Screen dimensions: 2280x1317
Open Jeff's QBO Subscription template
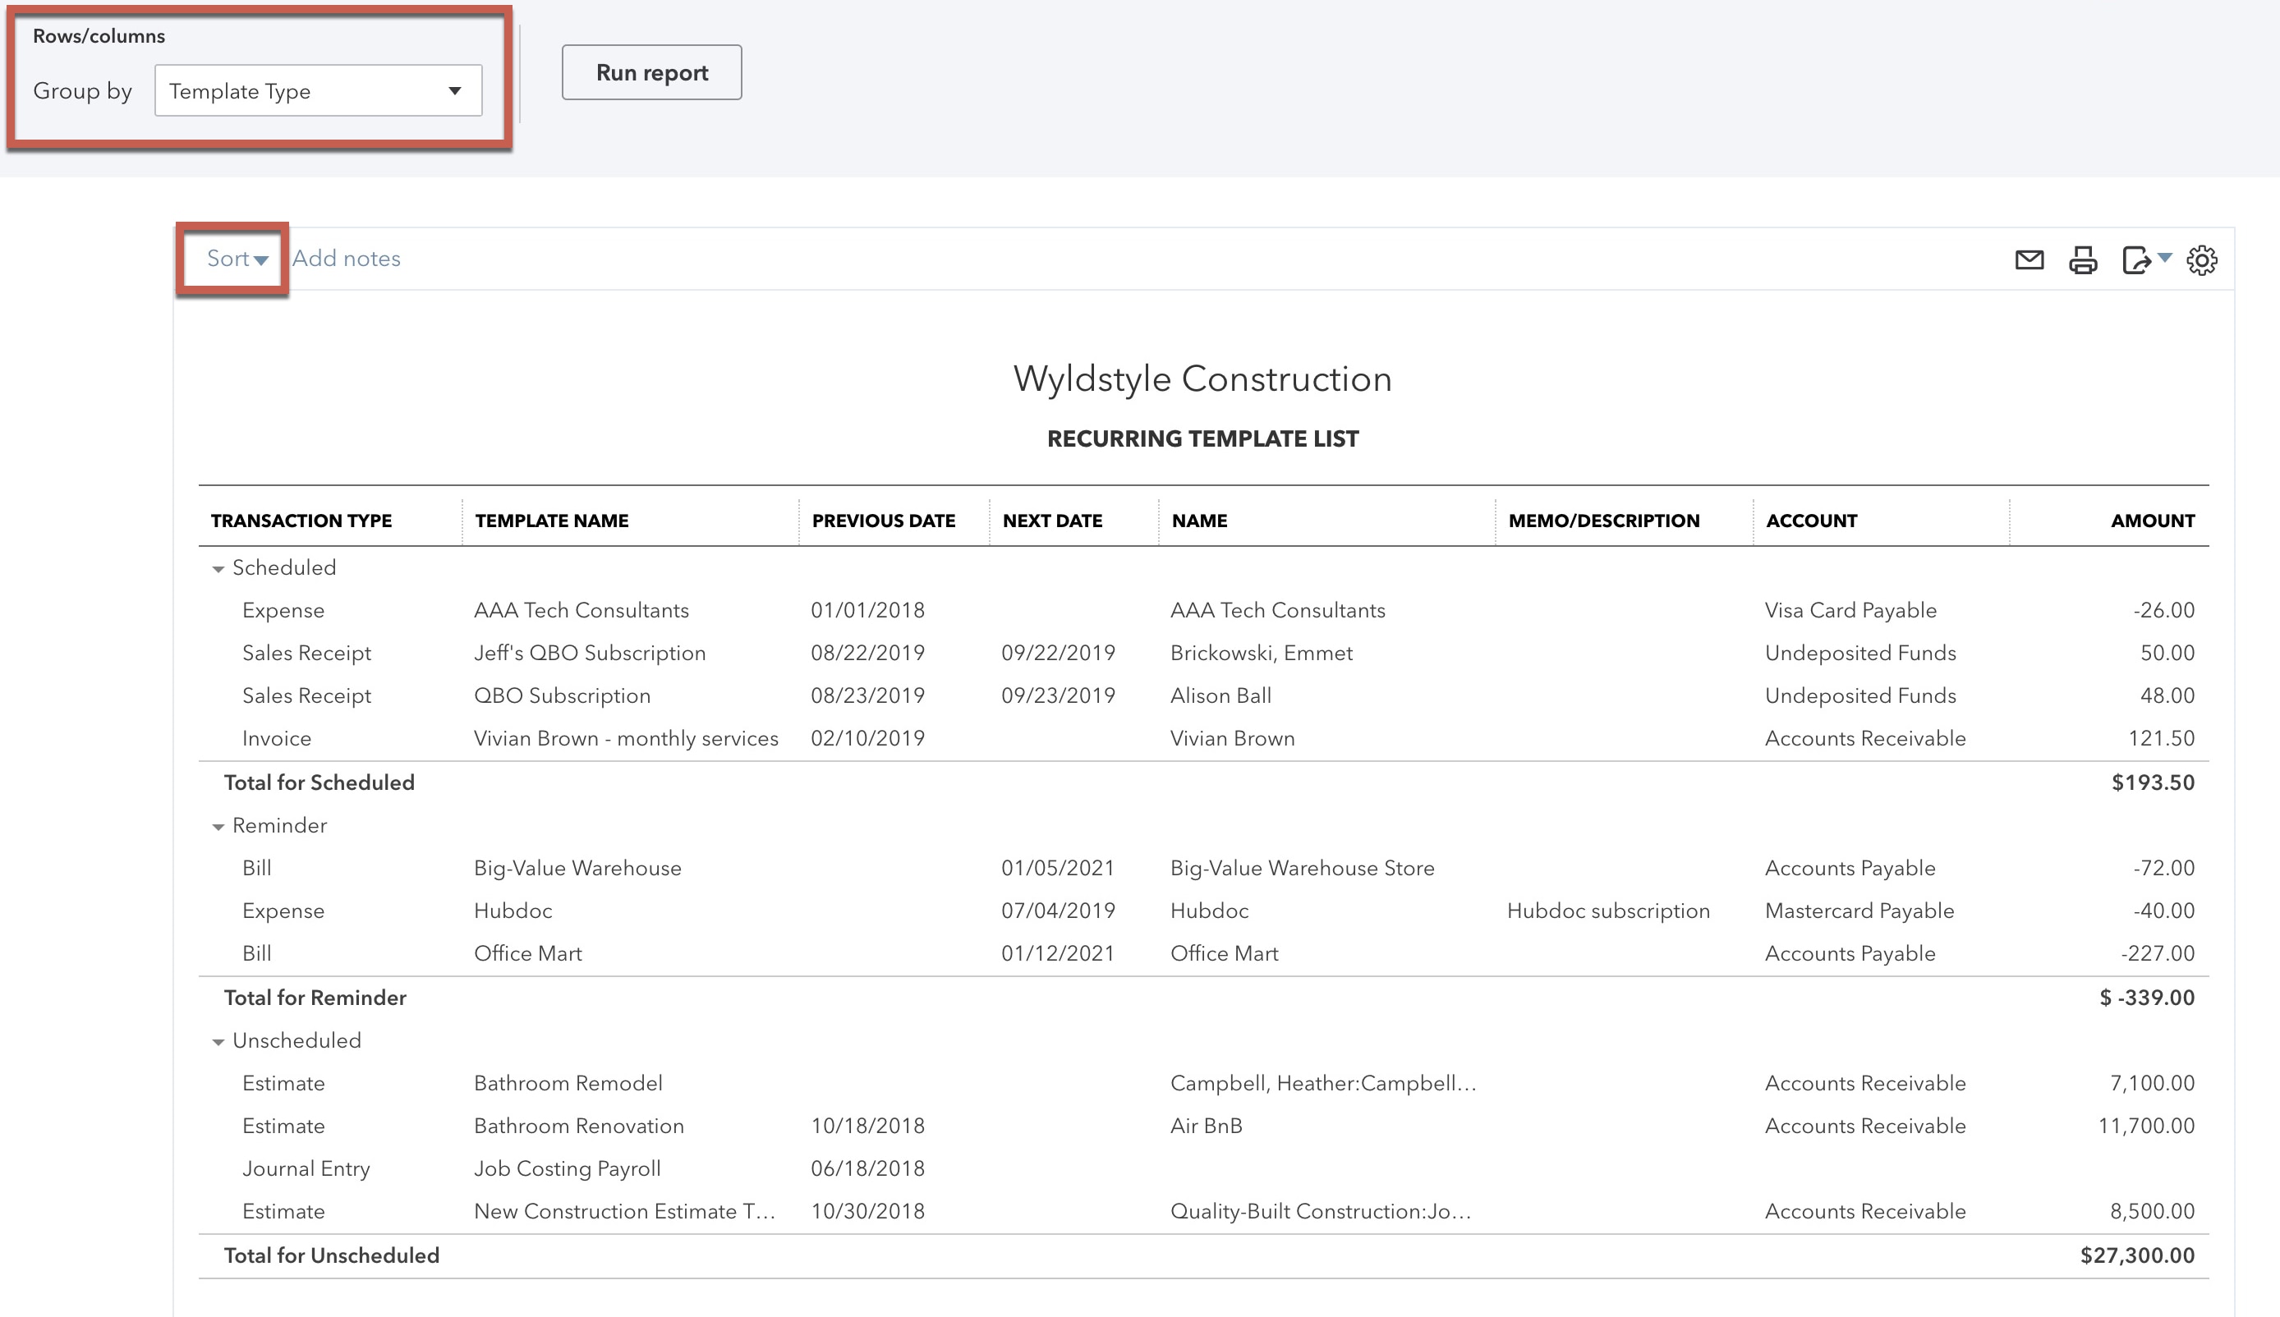pyautogui.click(x=589, y=653)
